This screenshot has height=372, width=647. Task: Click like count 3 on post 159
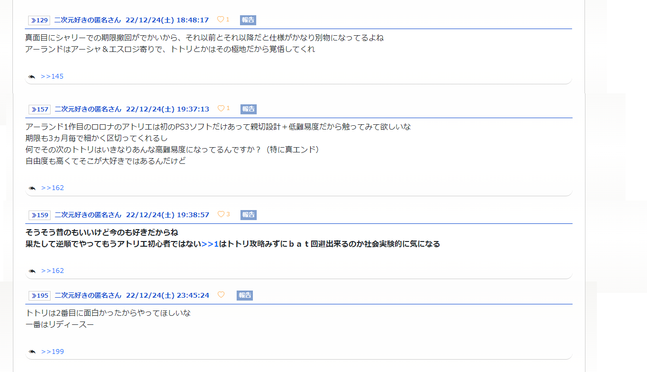(228, 214)
